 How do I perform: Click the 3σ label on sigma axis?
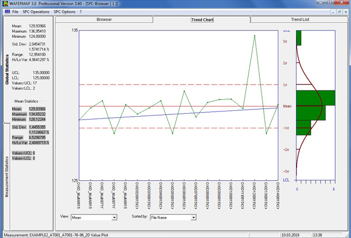coord(285,41)
